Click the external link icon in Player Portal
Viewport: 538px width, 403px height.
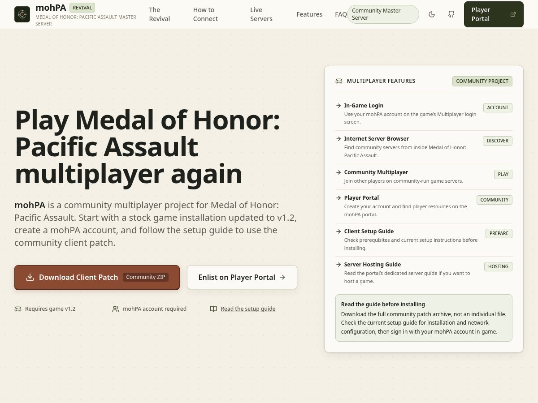click(x=513, y=14)
